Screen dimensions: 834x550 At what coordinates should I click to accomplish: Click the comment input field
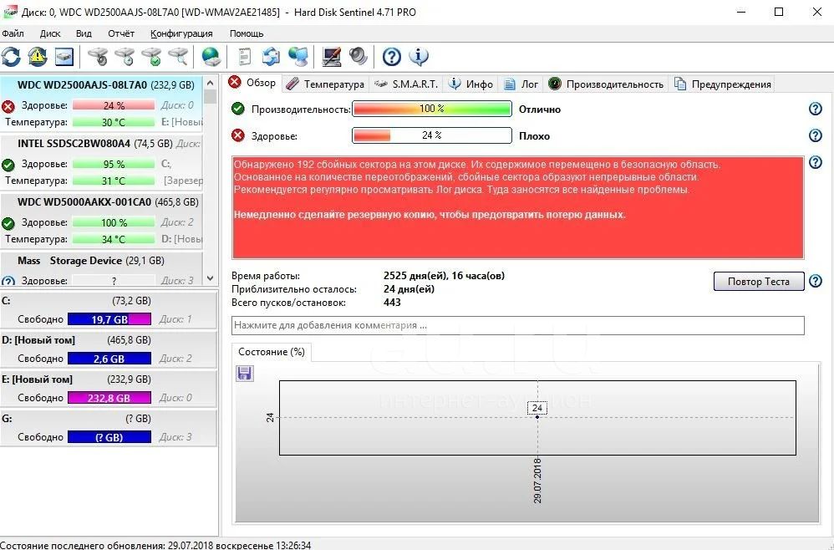tap(517, 325)
